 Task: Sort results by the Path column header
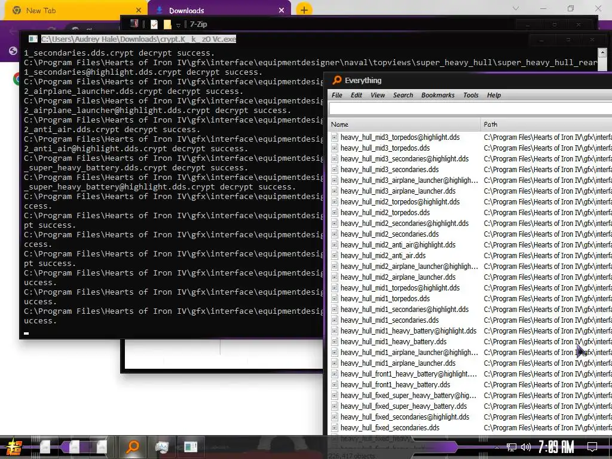coord(546,124)
